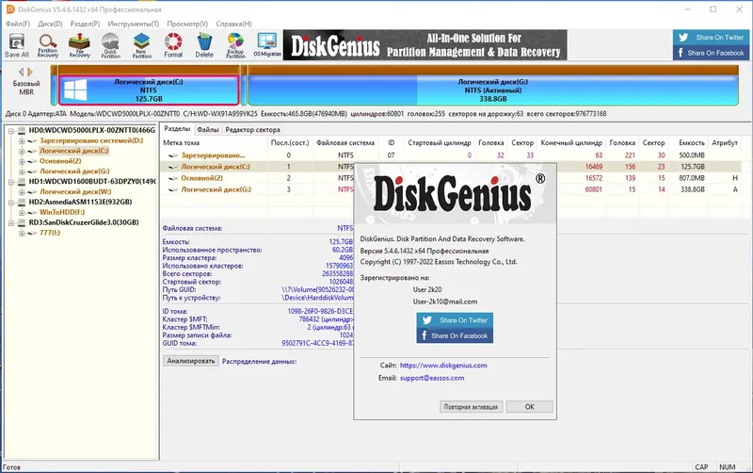Click the CAP indicator in status bar
The width and height of the screenshot is (753, 473).
701,466
